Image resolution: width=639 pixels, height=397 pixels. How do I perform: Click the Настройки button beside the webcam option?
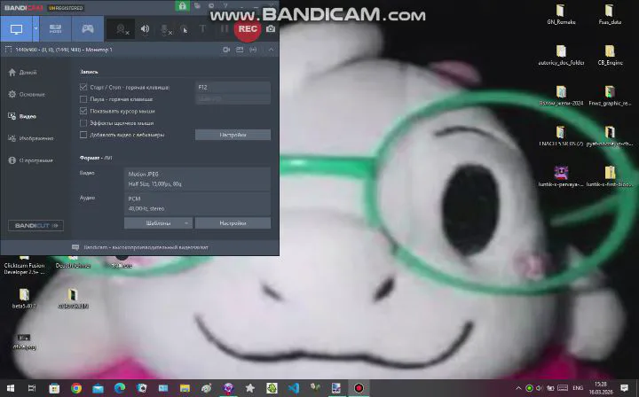[x=233, y=135]
